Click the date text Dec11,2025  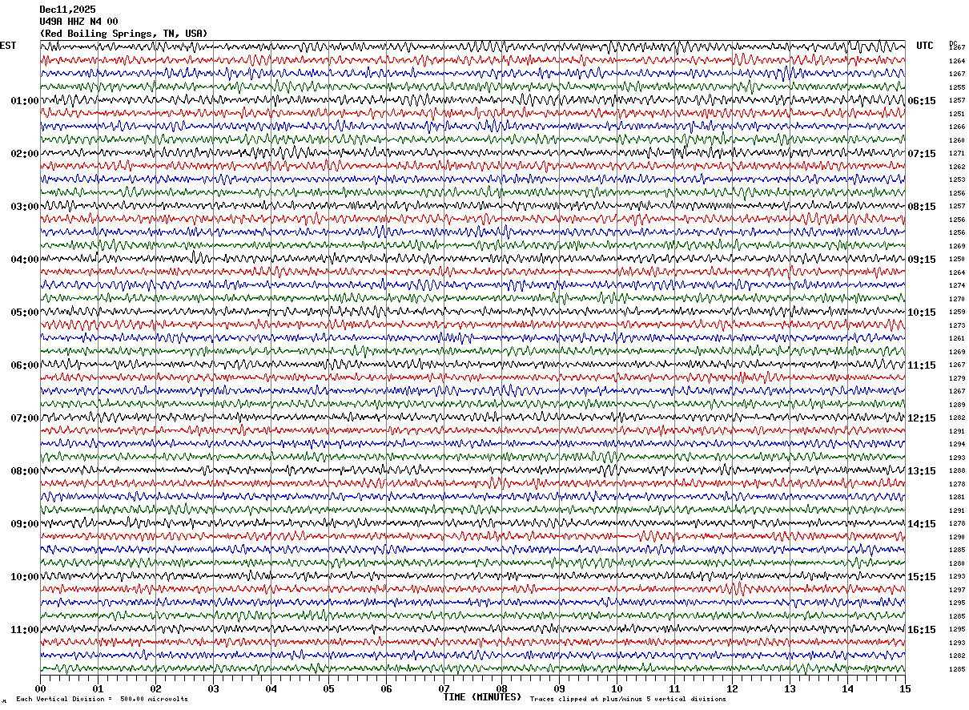tap(67, 10)
